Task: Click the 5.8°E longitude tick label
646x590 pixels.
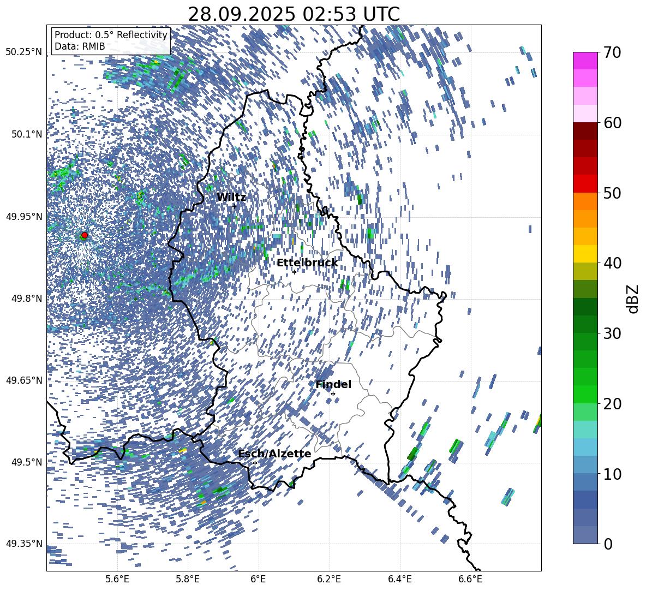Action: click(x=188, y=579)
